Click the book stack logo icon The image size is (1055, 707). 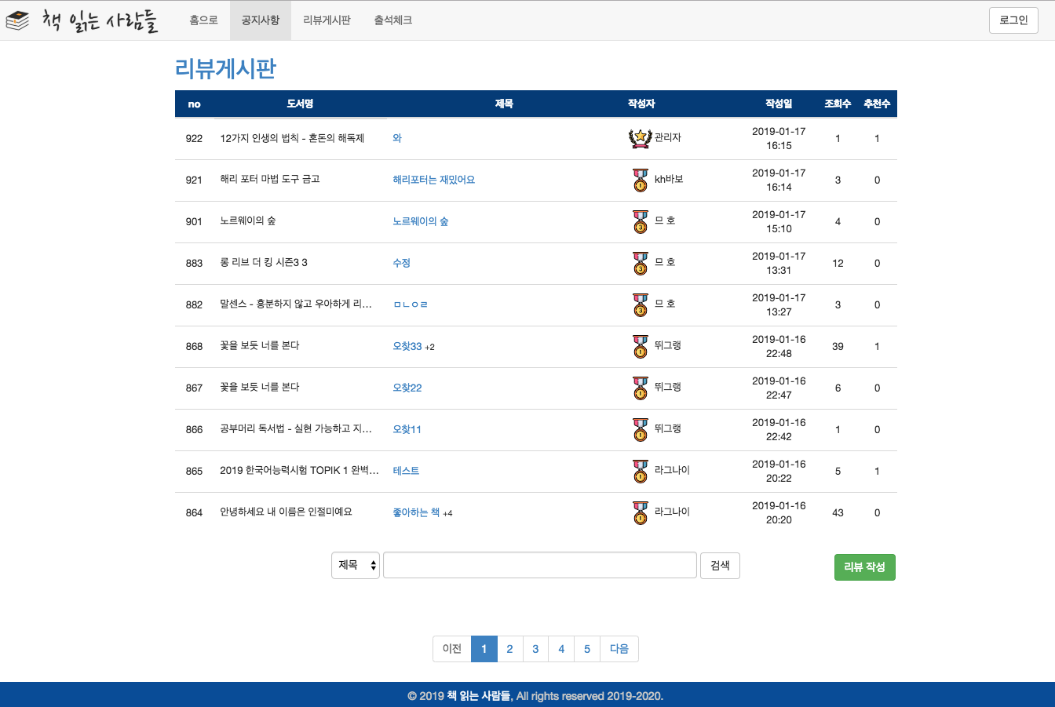[x=20, y=20]
